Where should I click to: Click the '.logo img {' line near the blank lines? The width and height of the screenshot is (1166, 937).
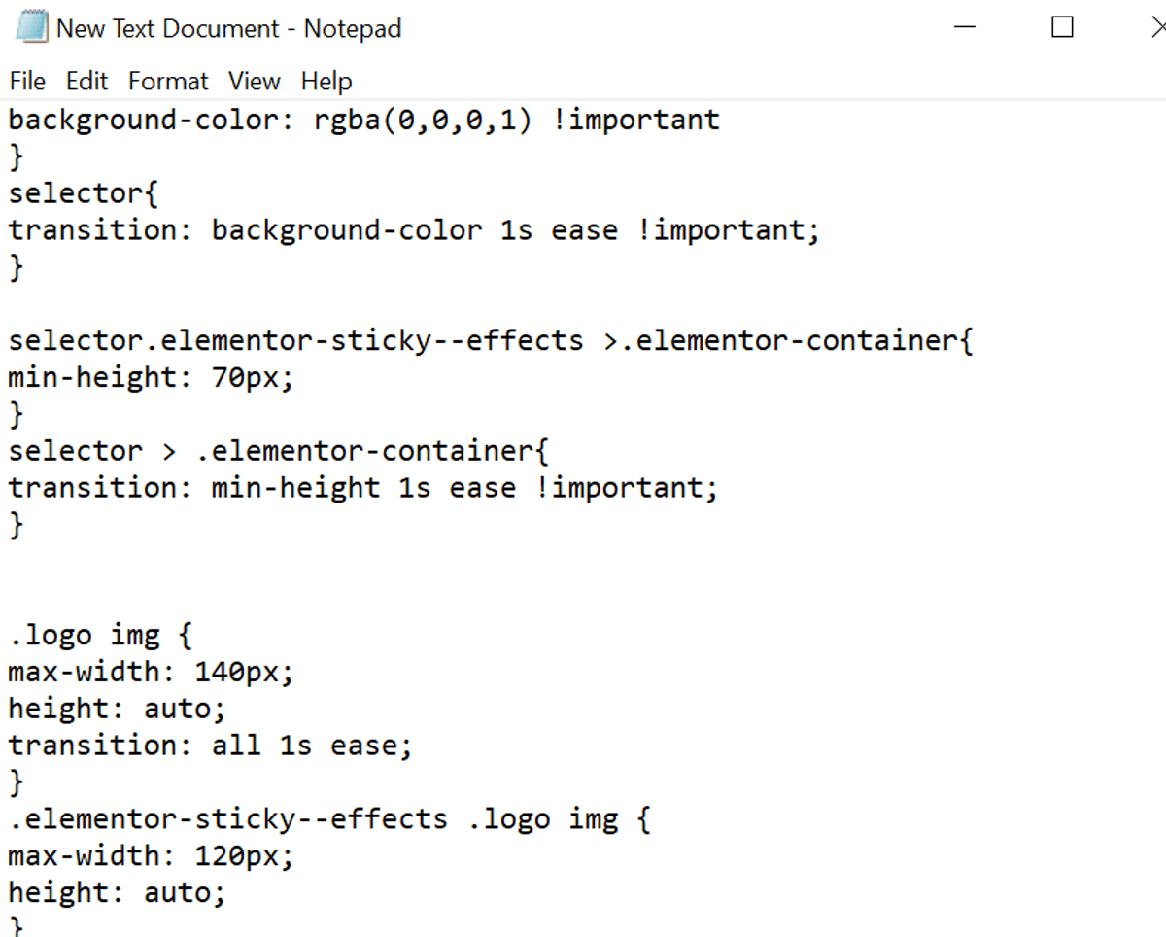pos(101,636)
